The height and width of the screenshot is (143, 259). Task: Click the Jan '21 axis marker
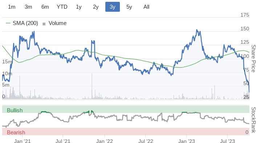pos(23,141)
